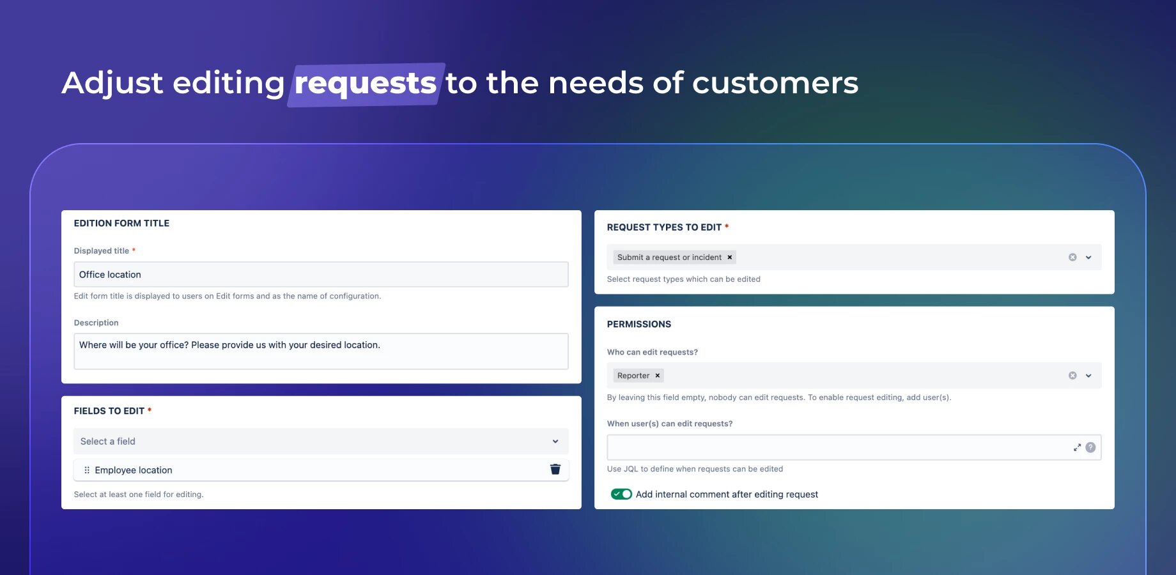Clear all users in Who can edit requests
The height and width of the screenshot is (575, 1176).
[1072, 376]
